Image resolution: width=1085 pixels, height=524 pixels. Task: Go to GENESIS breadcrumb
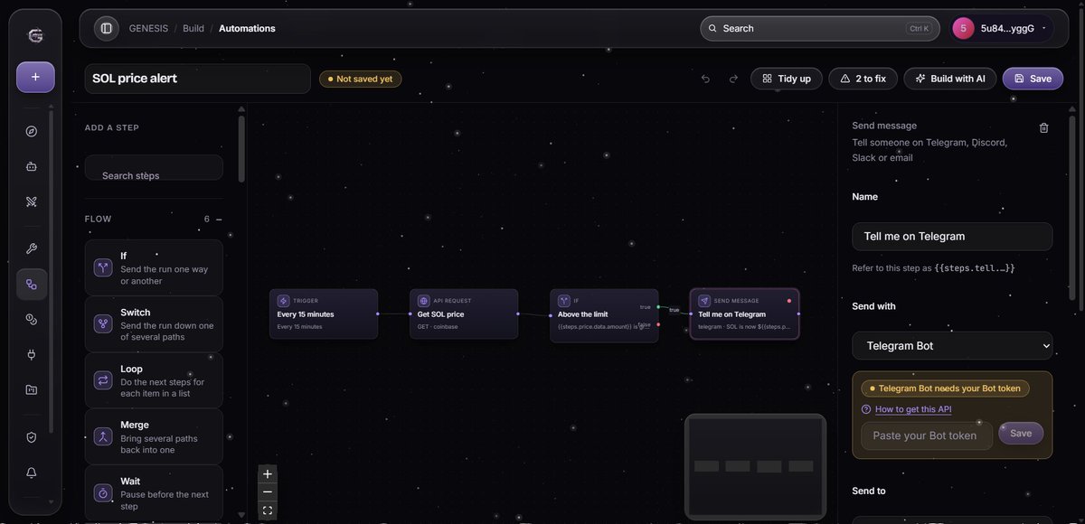[148, 28]
